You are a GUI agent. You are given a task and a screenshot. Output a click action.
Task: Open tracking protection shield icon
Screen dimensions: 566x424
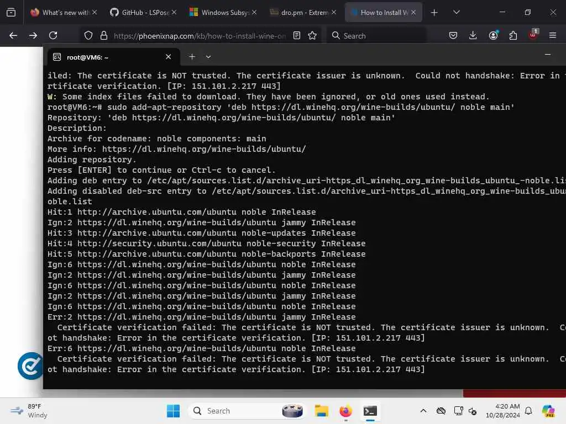(88, 35)
